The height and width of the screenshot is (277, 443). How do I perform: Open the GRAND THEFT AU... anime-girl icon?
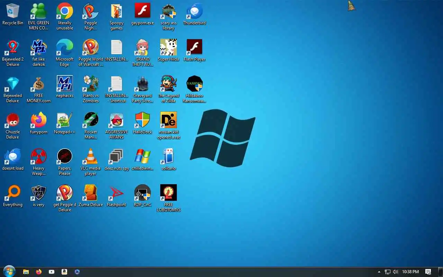point(143,53)
